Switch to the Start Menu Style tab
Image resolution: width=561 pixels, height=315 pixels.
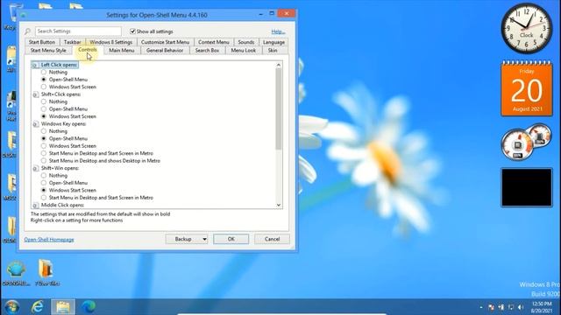(x=48, y=51)
